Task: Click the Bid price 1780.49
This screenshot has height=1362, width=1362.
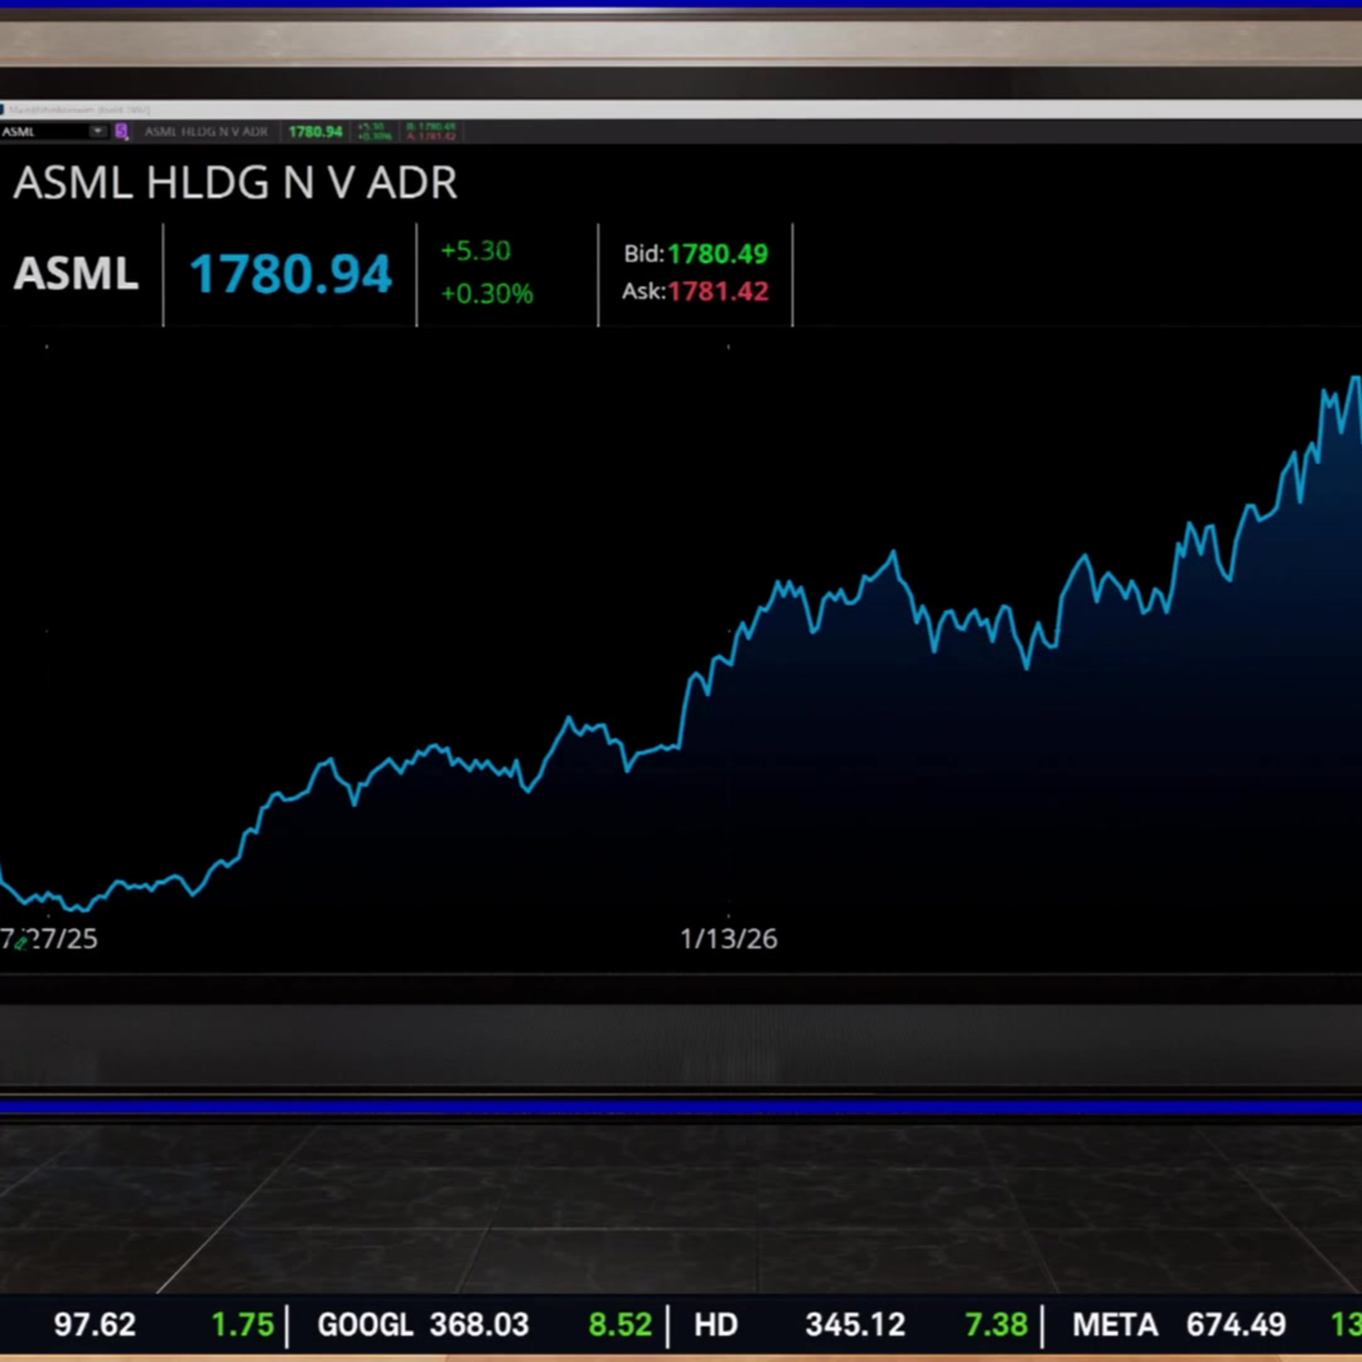Action: (x=718, y=254)
